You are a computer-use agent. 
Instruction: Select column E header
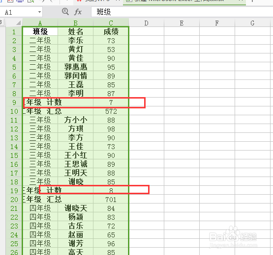point(182,23)
